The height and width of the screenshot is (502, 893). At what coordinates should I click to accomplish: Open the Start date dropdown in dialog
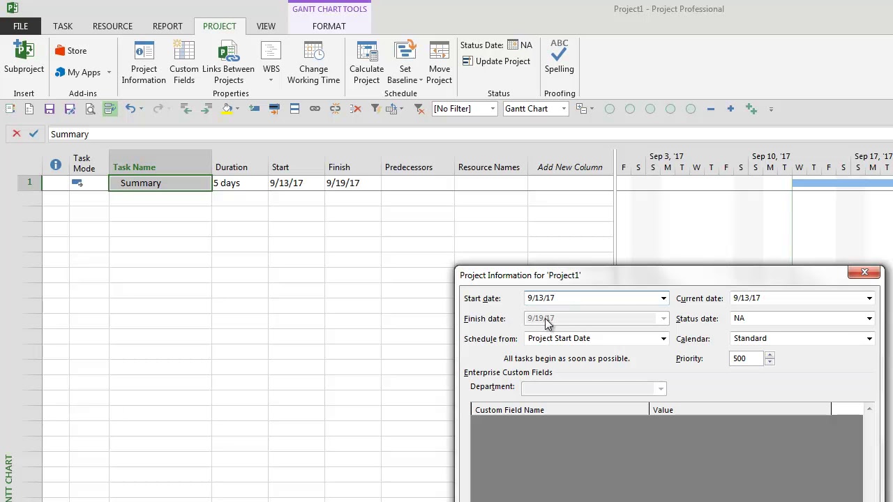[663, 298]
